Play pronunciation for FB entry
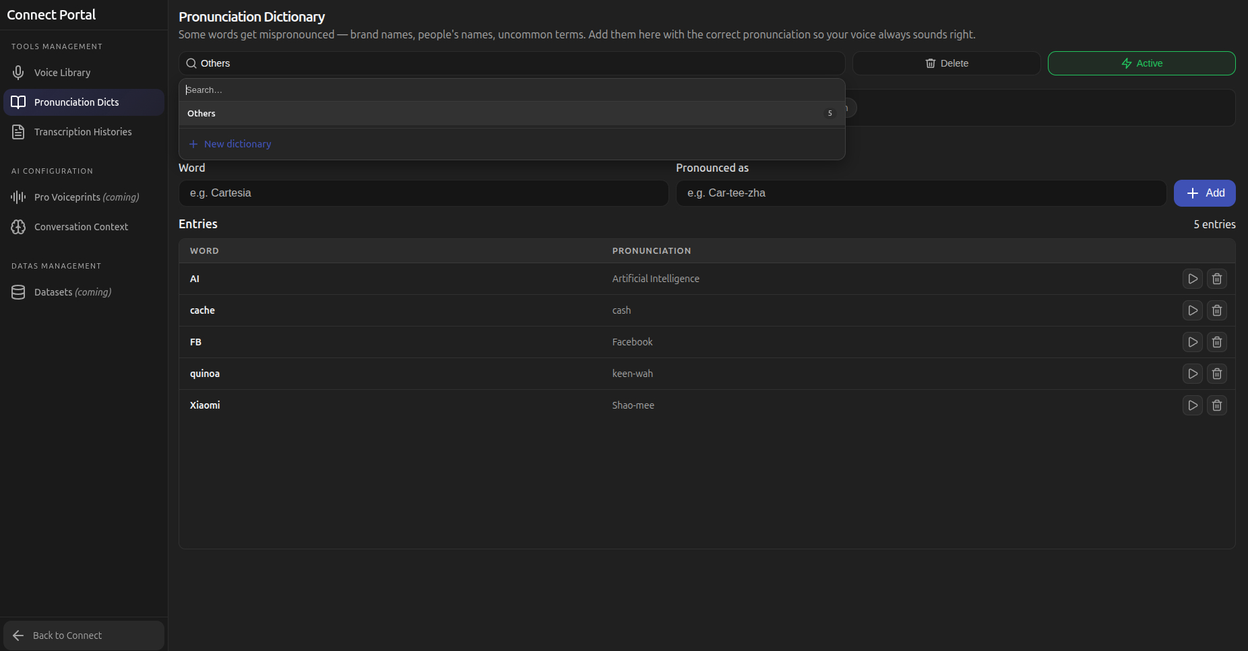Screen dimensions: 1248x651 point(1192,342)
